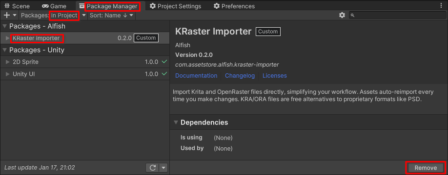Switch to the Scene tab
The height and width of the screenshot is (175, 448).
point(17,6)
